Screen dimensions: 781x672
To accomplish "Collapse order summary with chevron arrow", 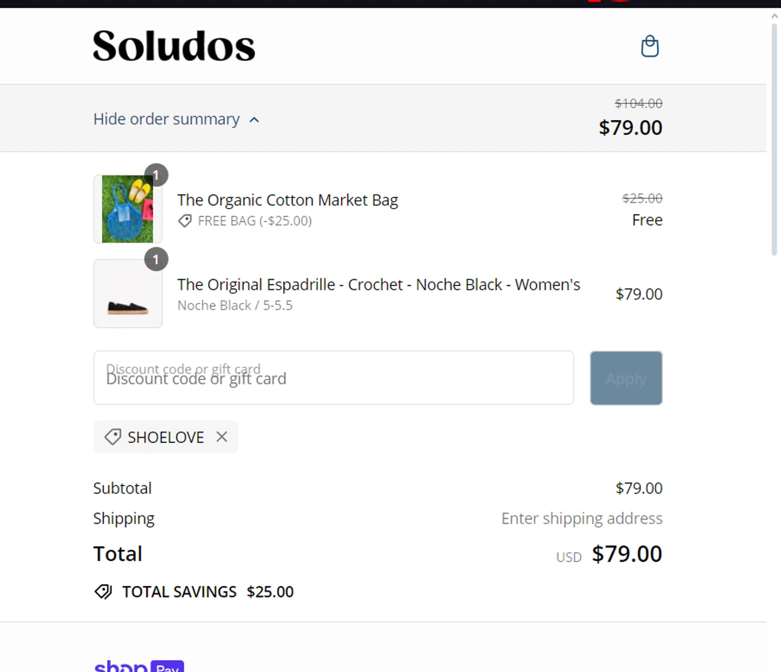I will tap(254, 120).
